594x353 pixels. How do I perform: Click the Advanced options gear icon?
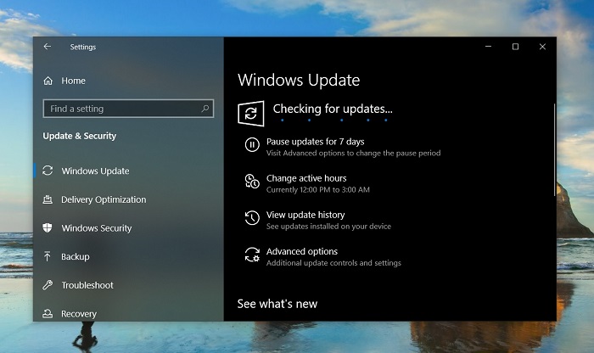pos(252,255)
